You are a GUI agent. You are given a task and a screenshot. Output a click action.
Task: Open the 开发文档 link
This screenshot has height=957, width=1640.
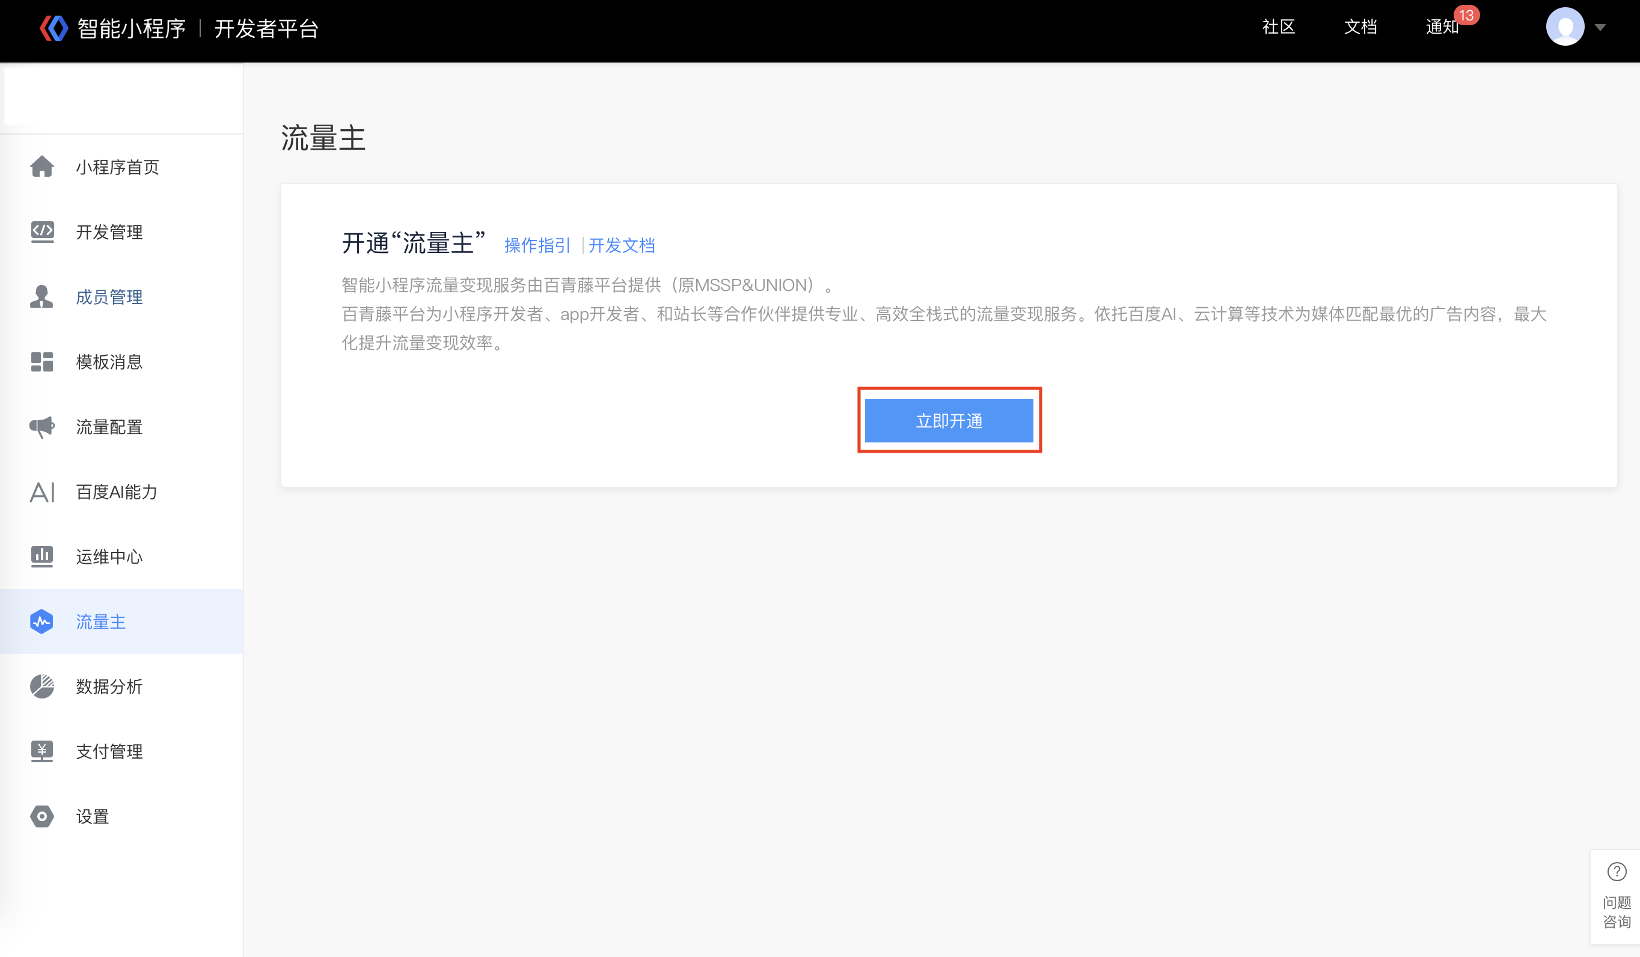pyautogui.click(x=622, y=245)
